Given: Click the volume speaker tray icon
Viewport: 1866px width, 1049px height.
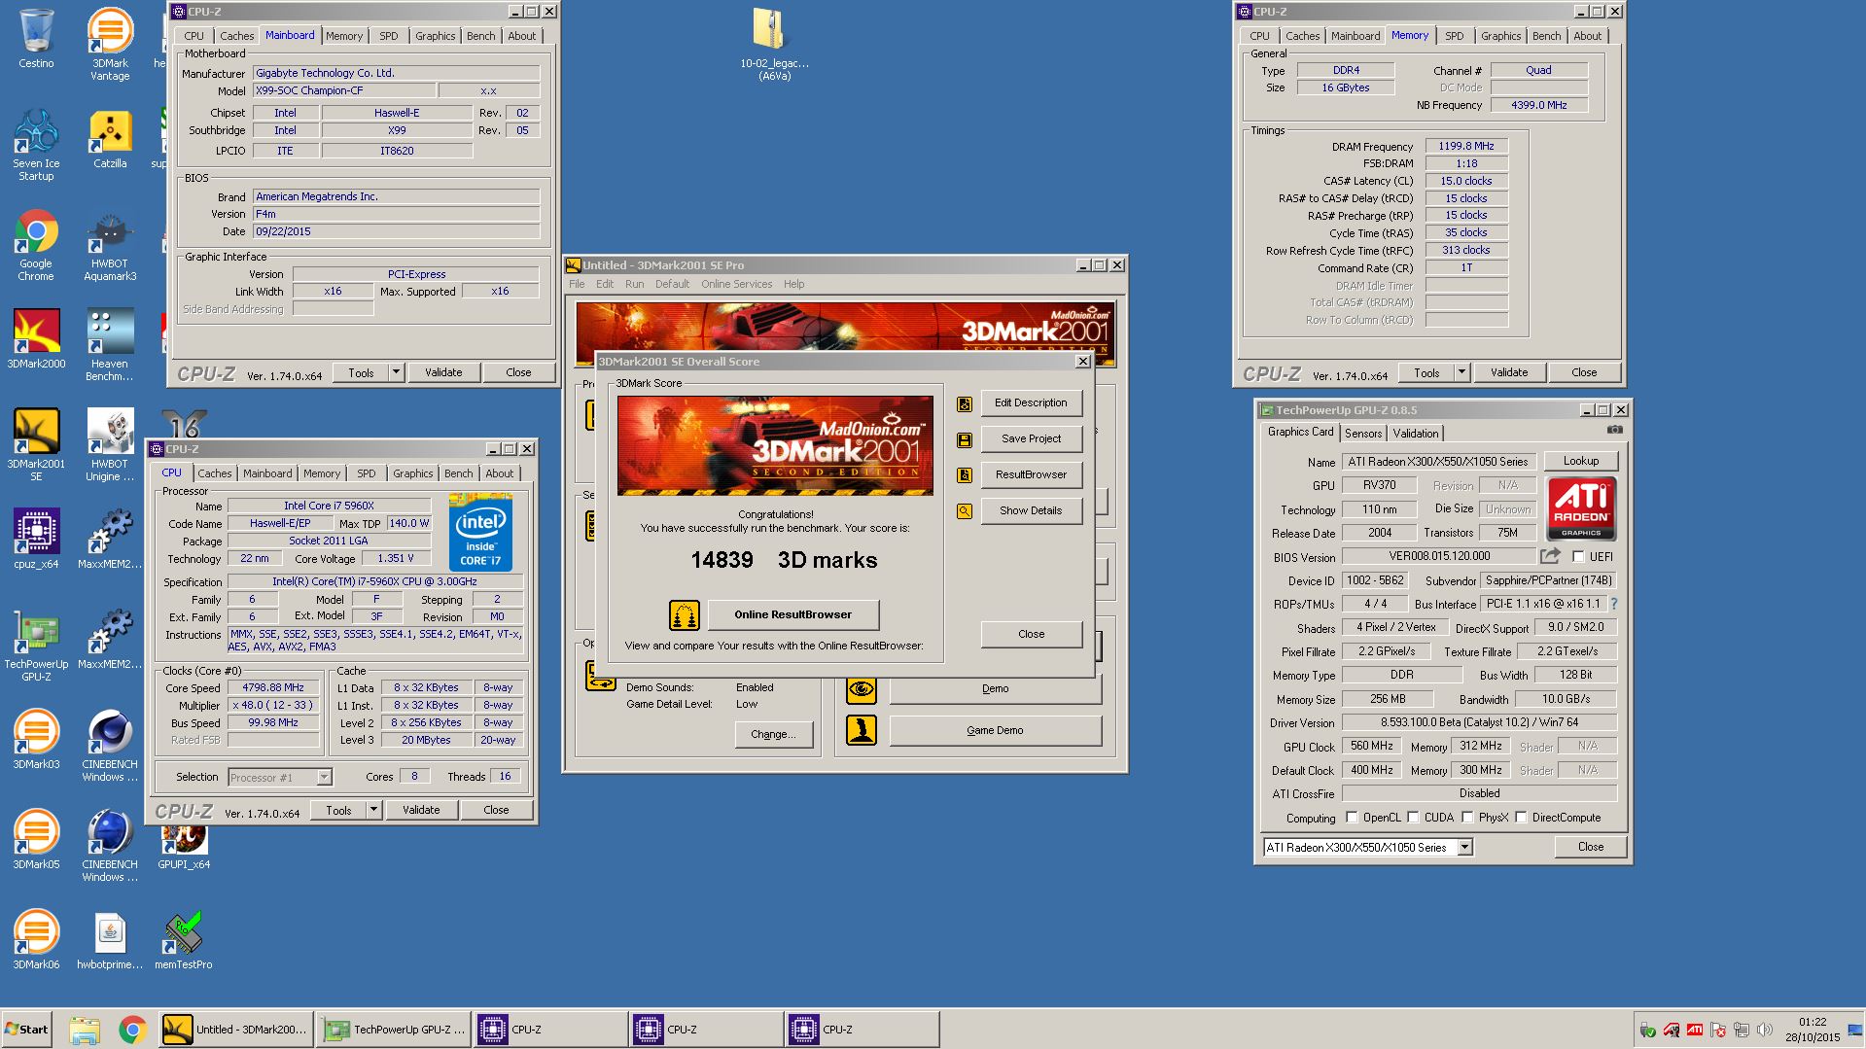Looking at the screenshot, I should click(x=1765, y=1031).
